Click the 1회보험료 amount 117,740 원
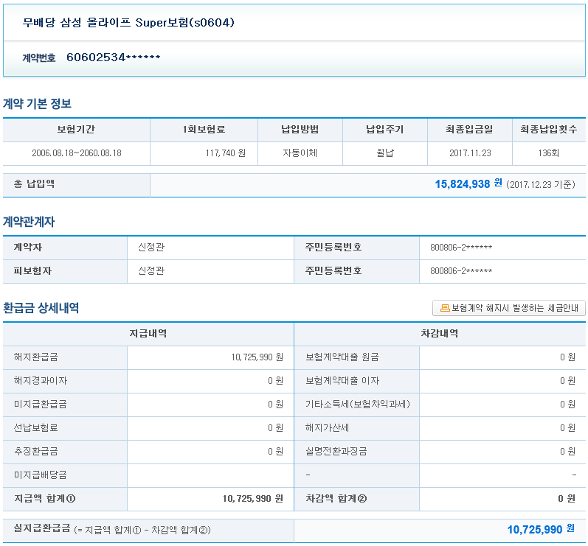The height and width of the screenshot is (546, 588). tap(225, 153)
